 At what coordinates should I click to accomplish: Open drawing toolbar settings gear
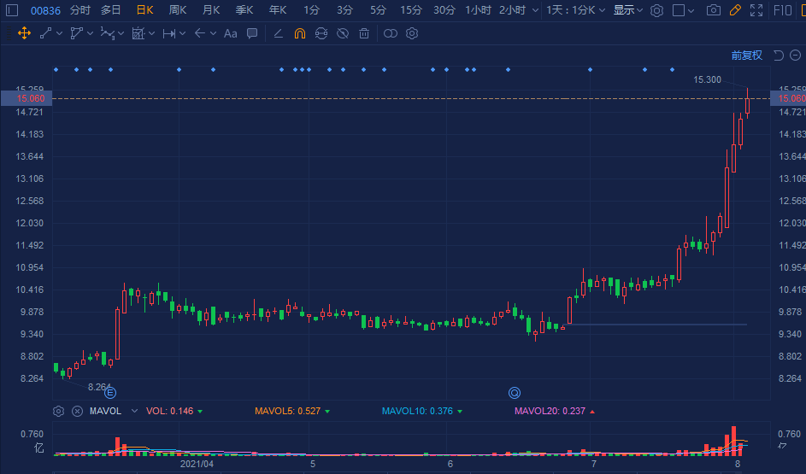point(412,34)
